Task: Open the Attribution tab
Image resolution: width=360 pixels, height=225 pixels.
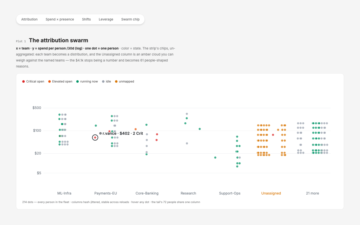Action: pos(29,19)
